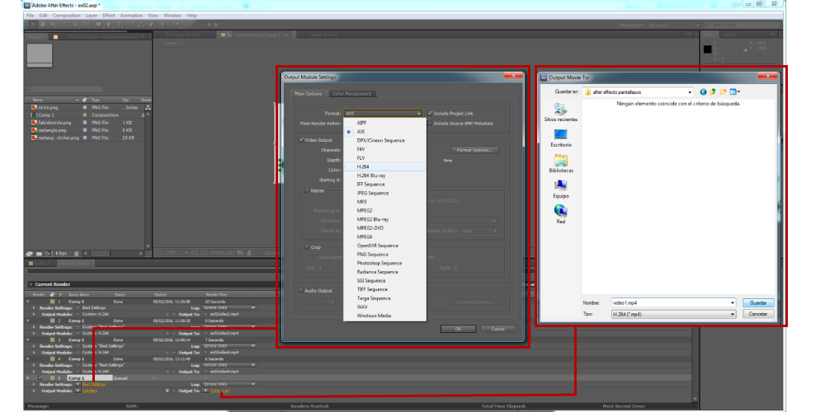Click label color of Comp 1 in Project panel

(x=85, y=115)
